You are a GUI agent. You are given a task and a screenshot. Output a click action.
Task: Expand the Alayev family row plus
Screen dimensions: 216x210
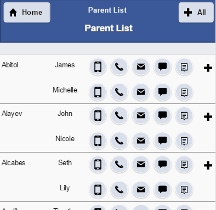pos(208,117)
